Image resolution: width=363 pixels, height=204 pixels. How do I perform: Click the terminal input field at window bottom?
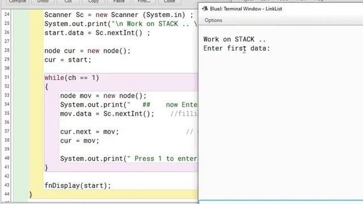tap(281, 202)
